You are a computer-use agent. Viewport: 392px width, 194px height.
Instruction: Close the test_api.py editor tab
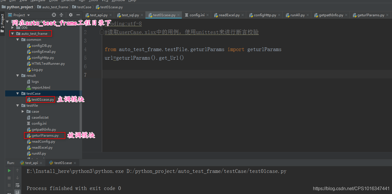(111, 15)
